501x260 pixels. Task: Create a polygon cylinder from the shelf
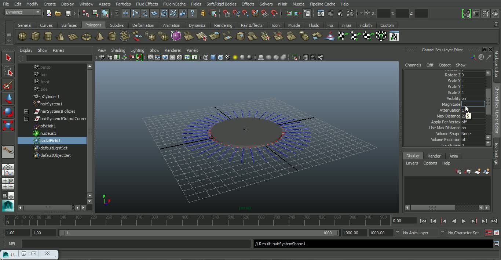pyautogui.click(x=48, y=36)
